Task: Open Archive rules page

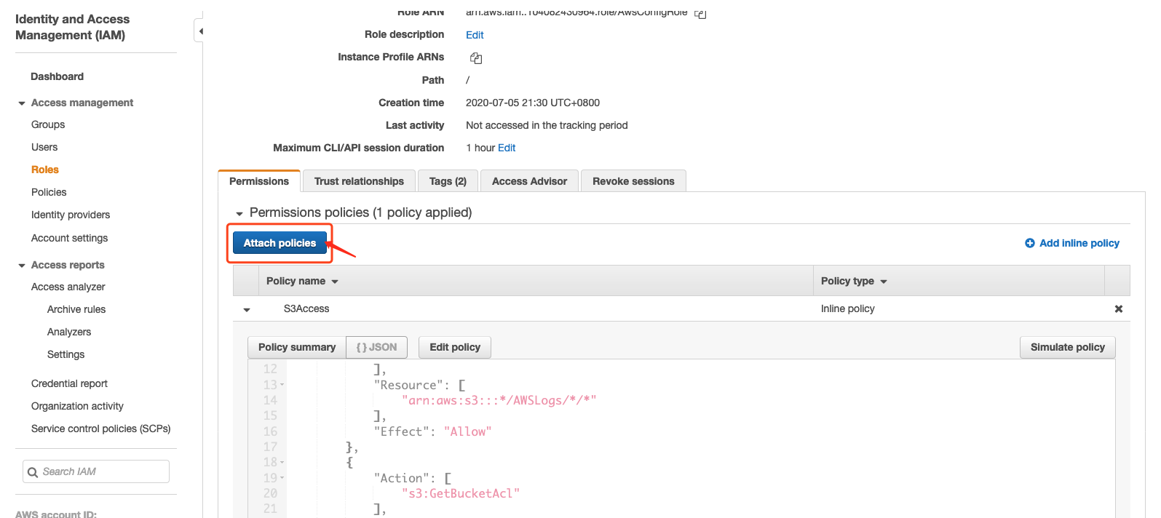Action: [76, 309]
